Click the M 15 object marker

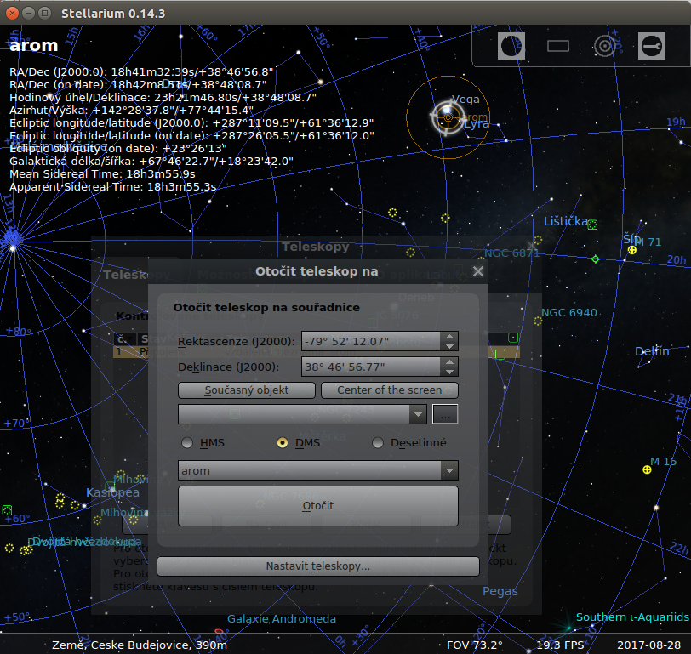pyautogui.click(x=647, y=469)
